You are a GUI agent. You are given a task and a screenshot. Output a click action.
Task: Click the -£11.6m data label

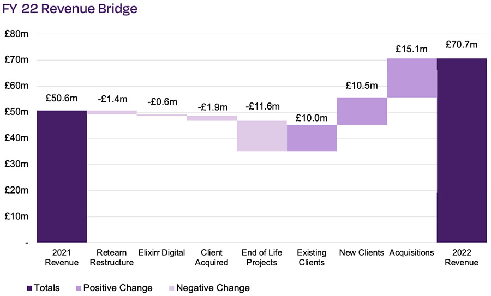tap(262, 106)
